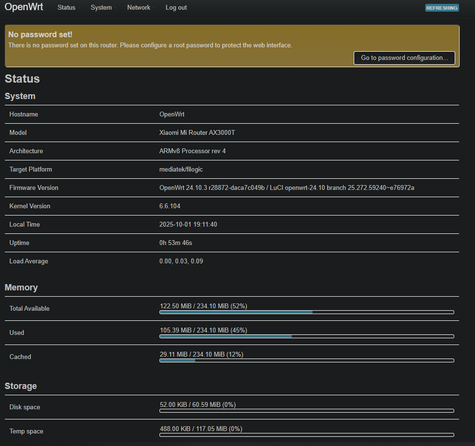475x446 pixels.
Task: Click the model 'Xiaomi Mi Router AX3000T'
Action: (197, 133)
